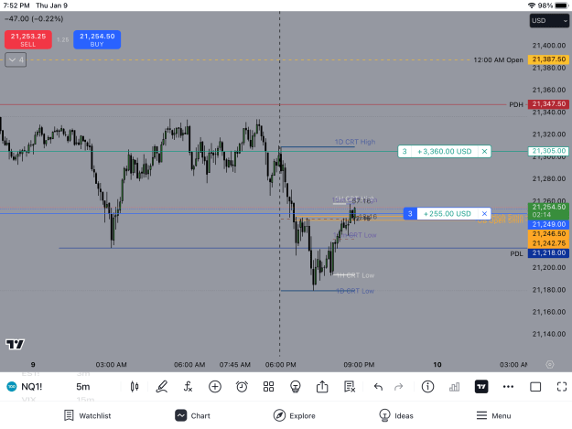The width and height of the screenshot is (572, 429).
Task: Open the TradingView trading panel icon
Action: click(481, 387)
